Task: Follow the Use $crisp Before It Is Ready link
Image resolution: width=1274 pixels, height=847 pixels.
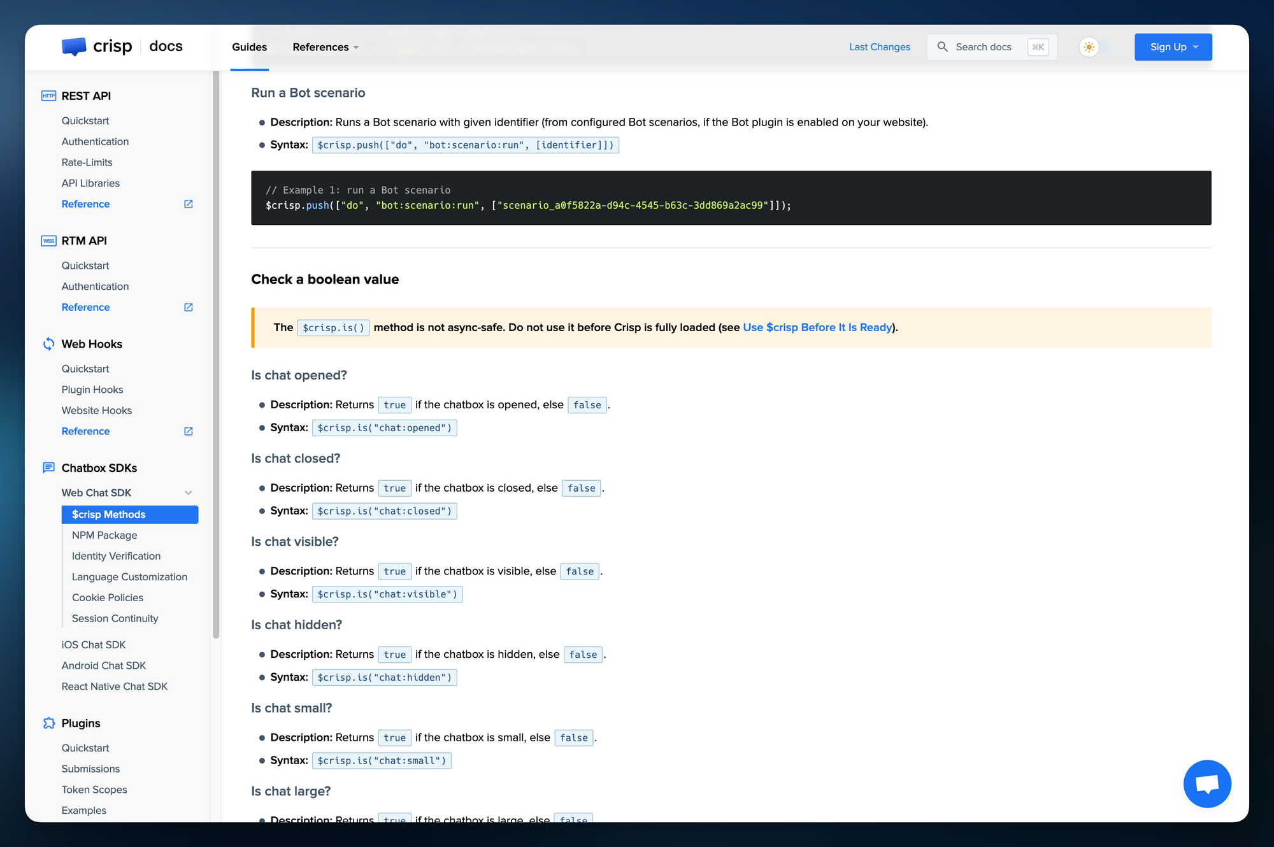Action: click(817, 327)
